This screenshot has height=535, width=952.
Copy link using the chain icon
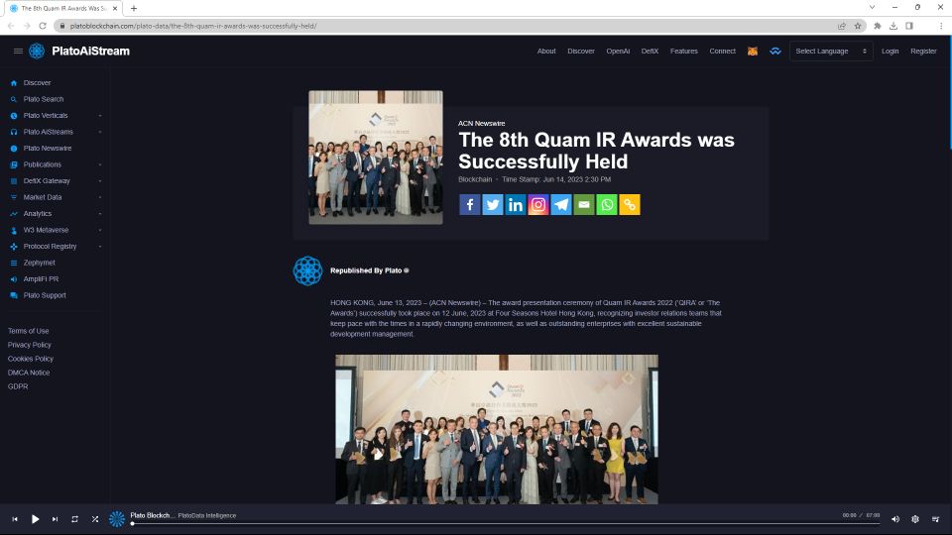[630, 204]
